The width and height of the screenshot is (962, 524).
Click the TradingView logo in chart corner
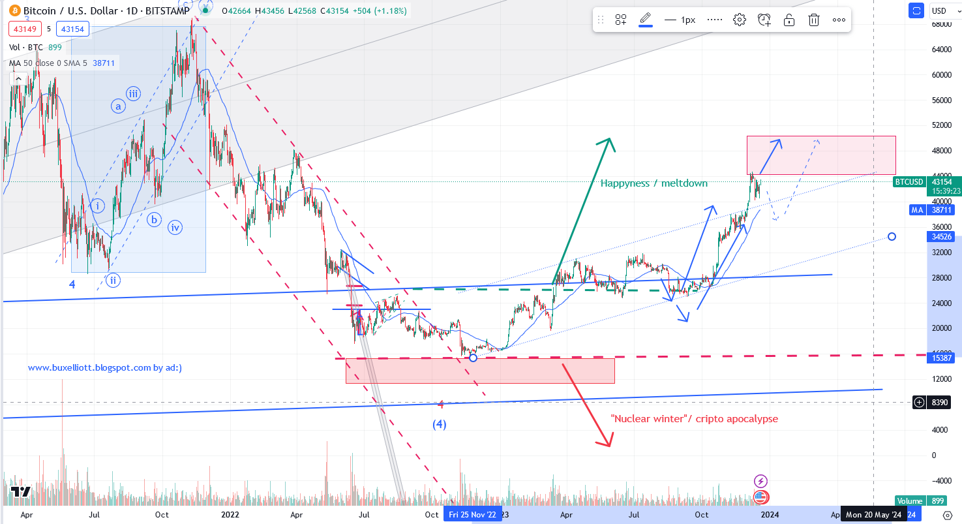coord(20,492)
